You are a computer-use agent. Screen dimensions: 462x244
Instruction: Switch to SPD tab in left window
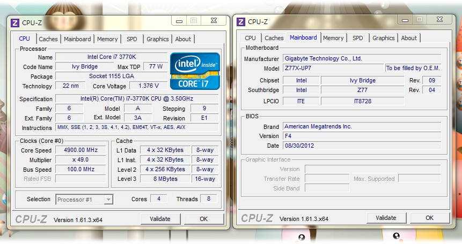click(131, 39)
